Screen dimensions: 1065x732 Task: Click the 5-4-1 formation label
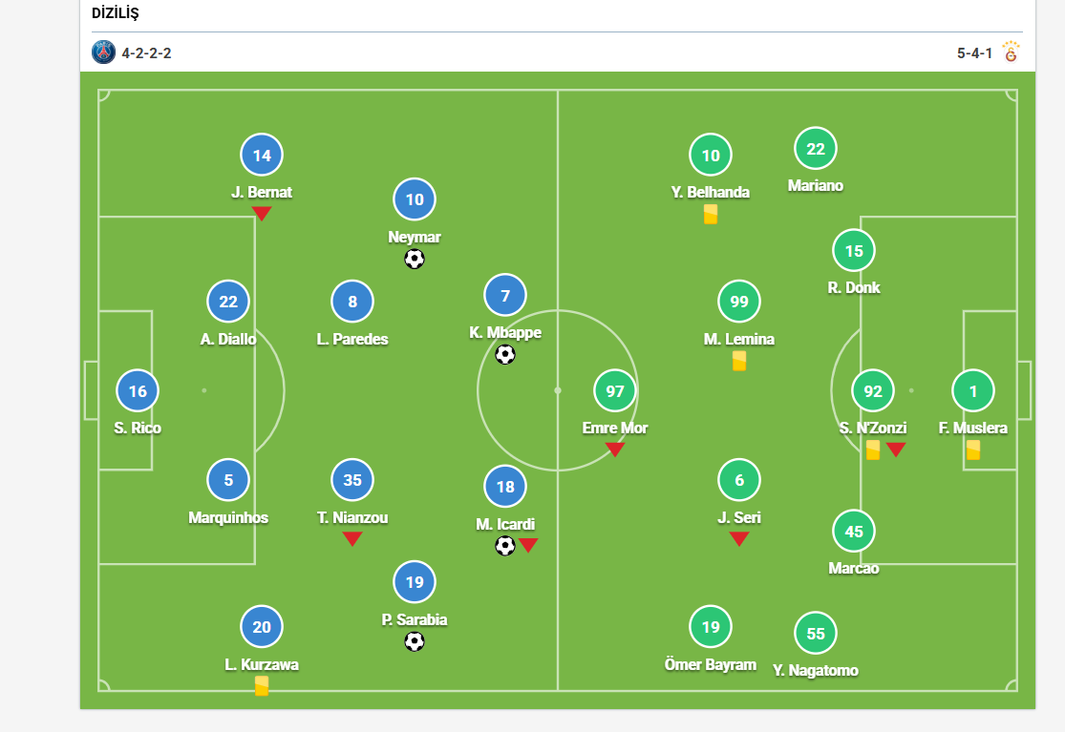pyautogui.click(x=974, y=52)
